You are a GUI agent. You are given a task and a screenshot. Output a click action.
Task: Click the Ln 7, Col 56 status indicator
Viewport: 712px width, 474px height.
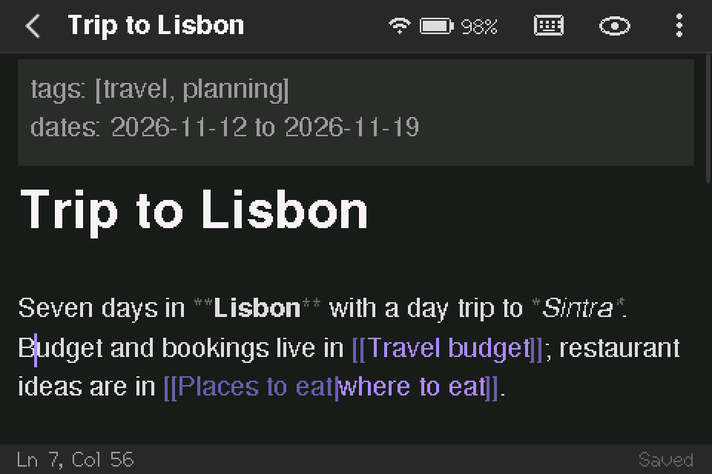click(x=76, y=460)
